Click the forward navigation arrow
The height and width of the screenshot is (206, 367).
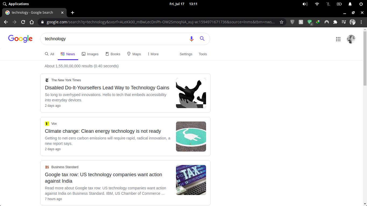[15, 22]
